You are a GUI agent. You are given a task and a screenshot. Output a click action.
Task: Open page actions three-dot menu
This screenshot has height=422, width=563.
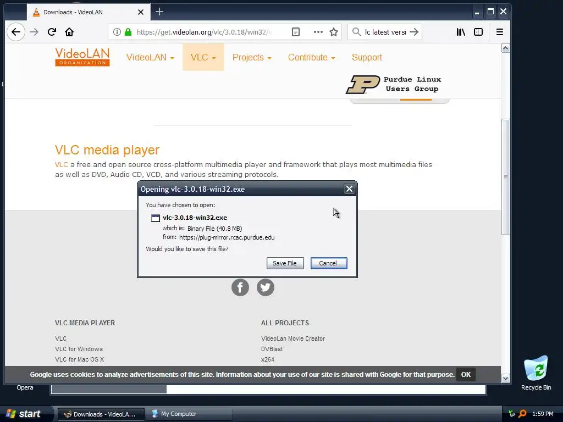318,32
